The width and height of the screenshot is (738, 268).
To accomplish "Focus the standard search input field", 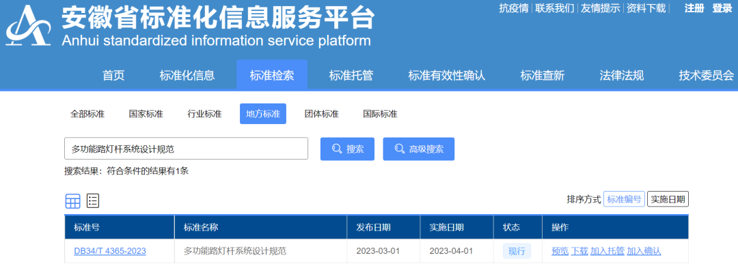I will click(x=187, y=149).
